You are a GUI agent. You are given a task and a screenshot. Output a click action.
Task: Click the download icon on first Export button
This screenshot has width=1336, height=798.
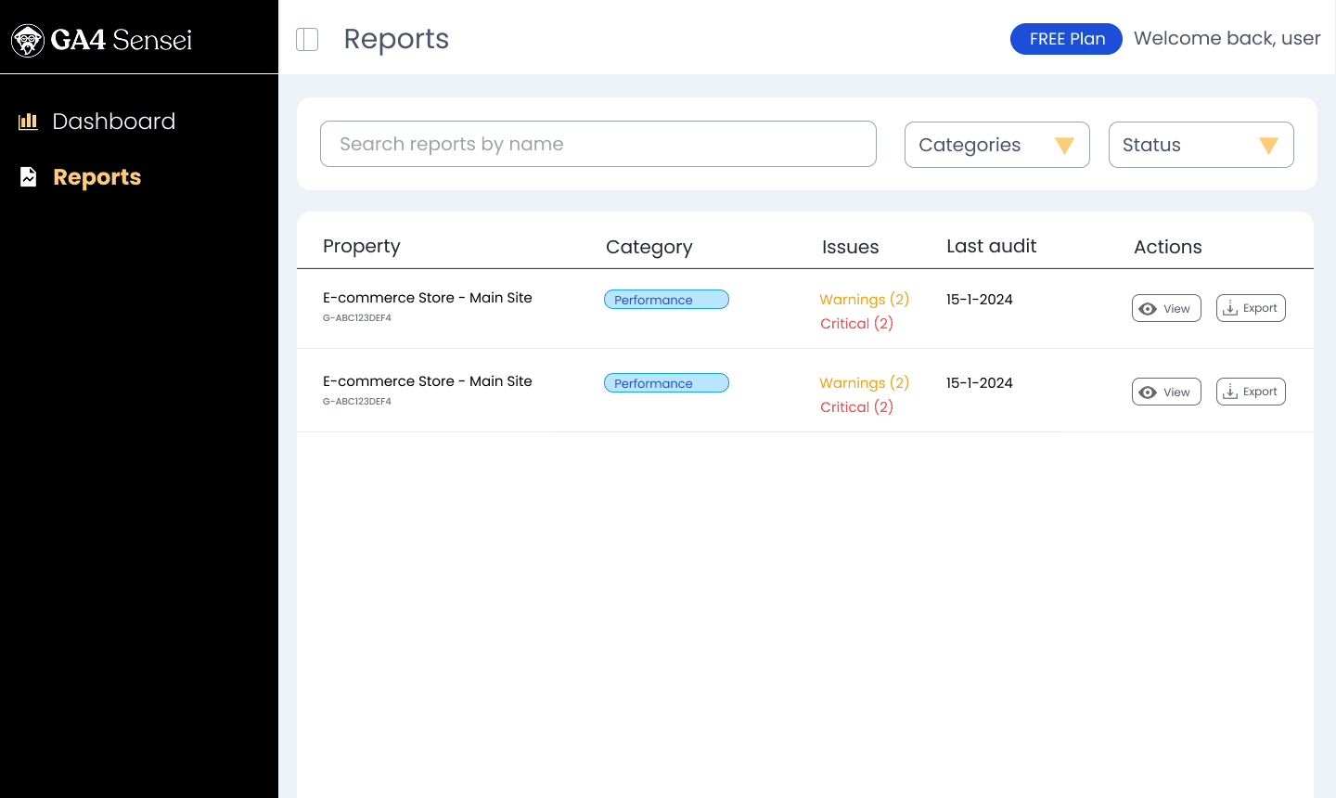coord(1229,307)
